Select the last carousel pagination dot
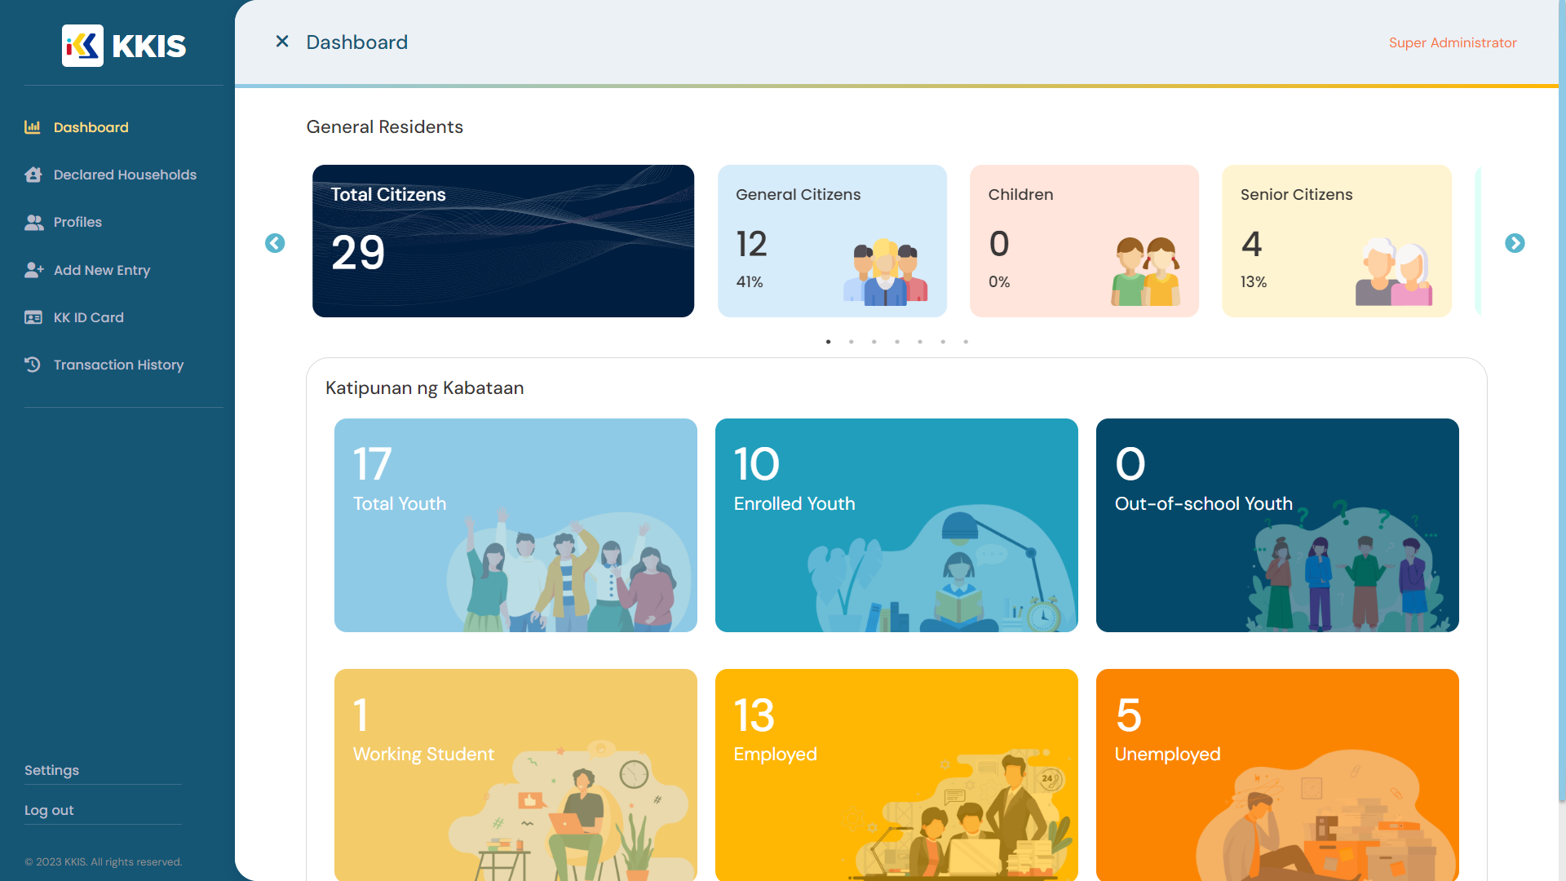The width and height of the screenshot is (1566, 881). [966, 342]
